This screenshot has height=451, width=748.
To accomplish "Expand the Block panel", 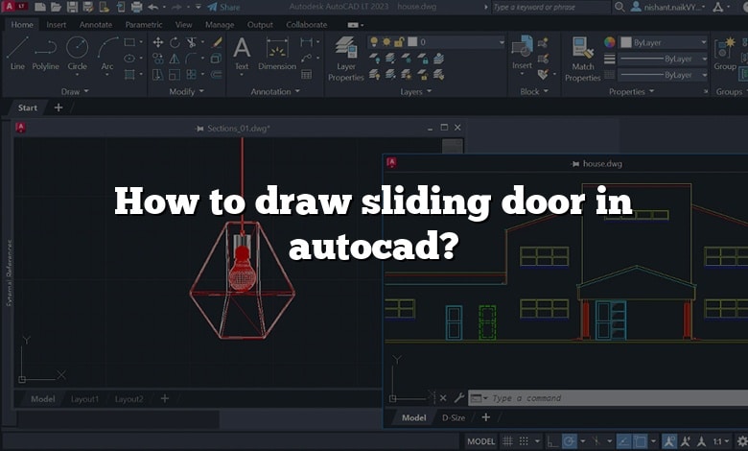I will tap(534, 91).
